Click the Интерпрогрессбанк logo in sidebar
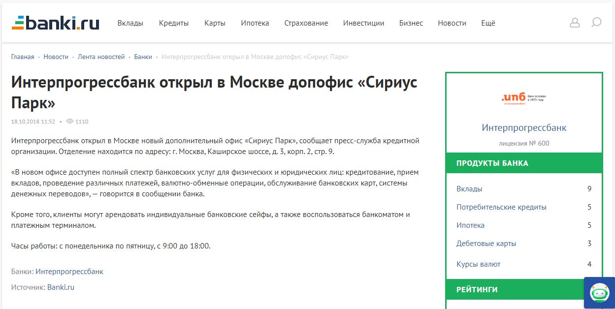The image size is (615, 309). pos(524,98)
